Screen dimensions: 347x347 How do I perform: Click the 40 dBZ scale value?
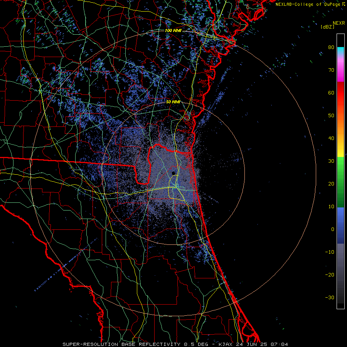[x=331, y=138]
